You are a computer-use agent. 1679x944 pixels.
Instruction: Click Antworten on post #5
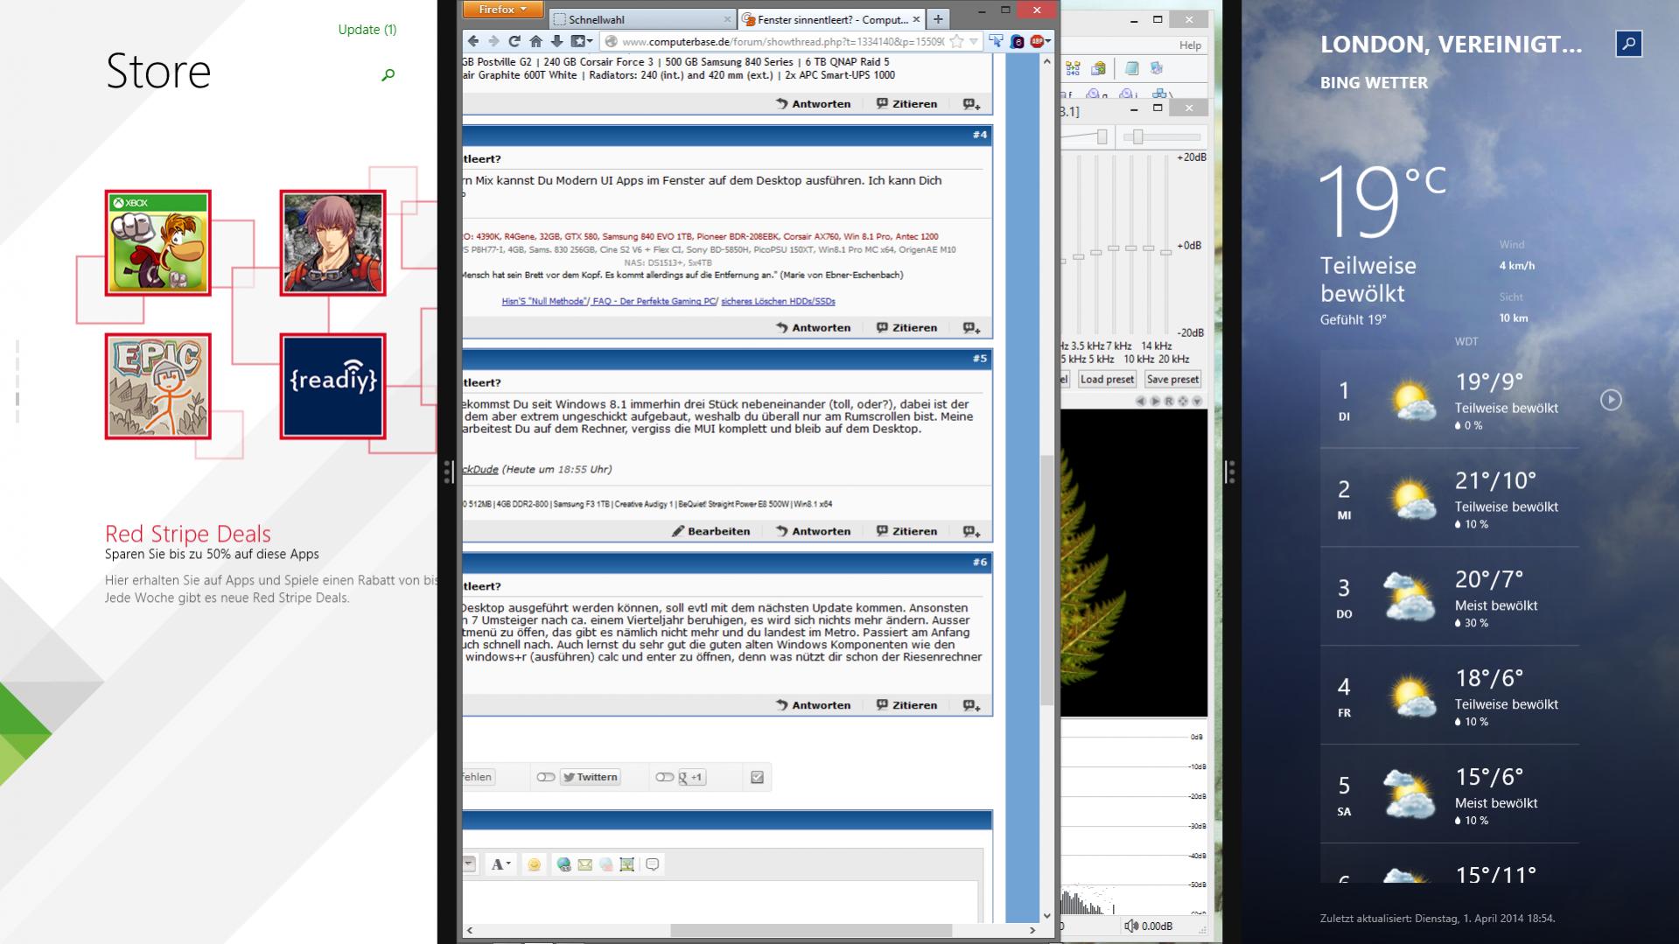(813, 531)
